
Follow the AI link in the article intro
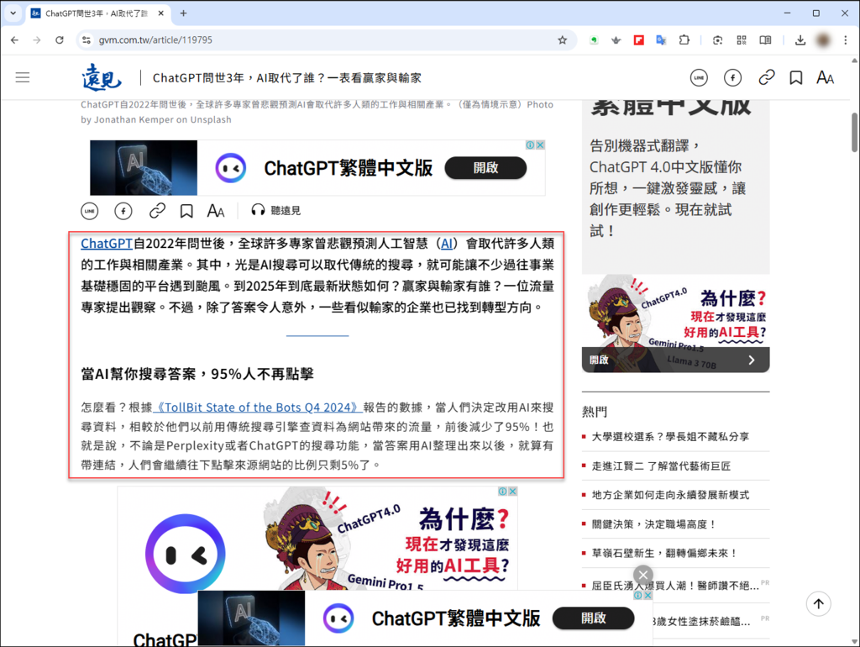(x=447, y=243)
